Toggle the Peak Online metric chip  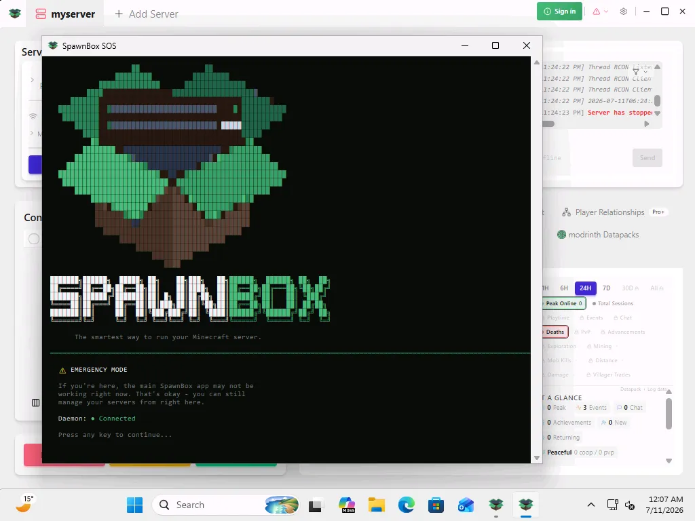(563, 303)
